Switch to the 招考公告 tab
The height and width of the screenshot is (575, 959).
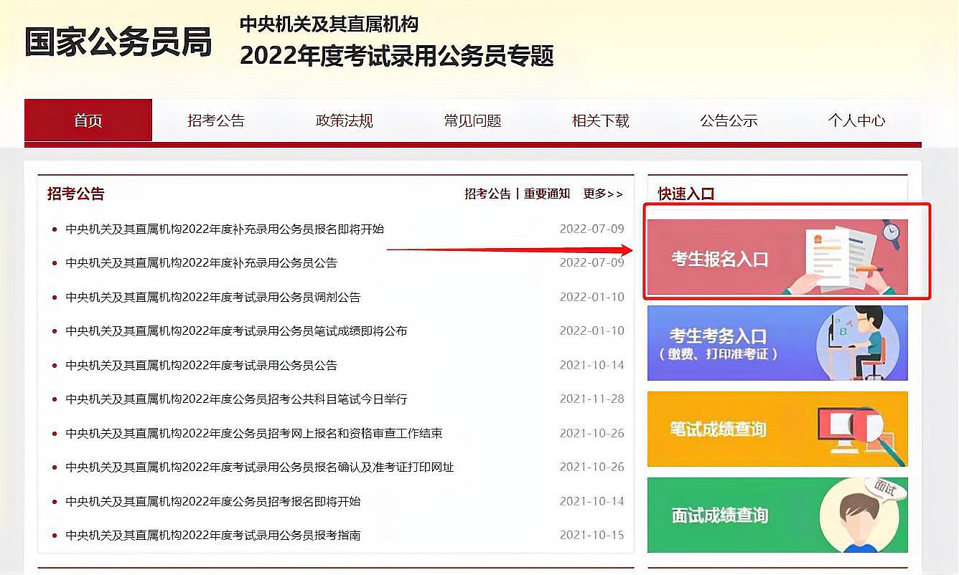coord(215,120)
